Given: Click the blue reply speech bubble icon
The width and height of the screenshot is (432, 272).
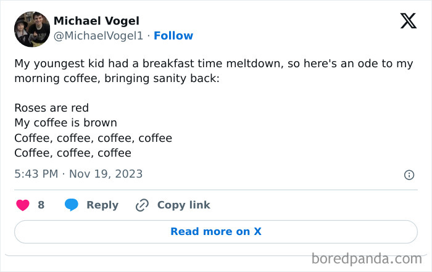Looking at the screenshot, I should [72, 205].
